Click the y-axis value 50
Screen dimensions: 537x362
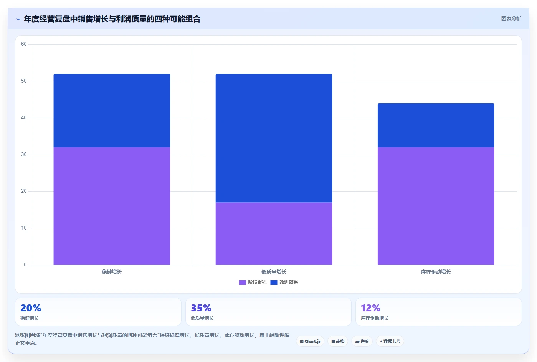24,81
